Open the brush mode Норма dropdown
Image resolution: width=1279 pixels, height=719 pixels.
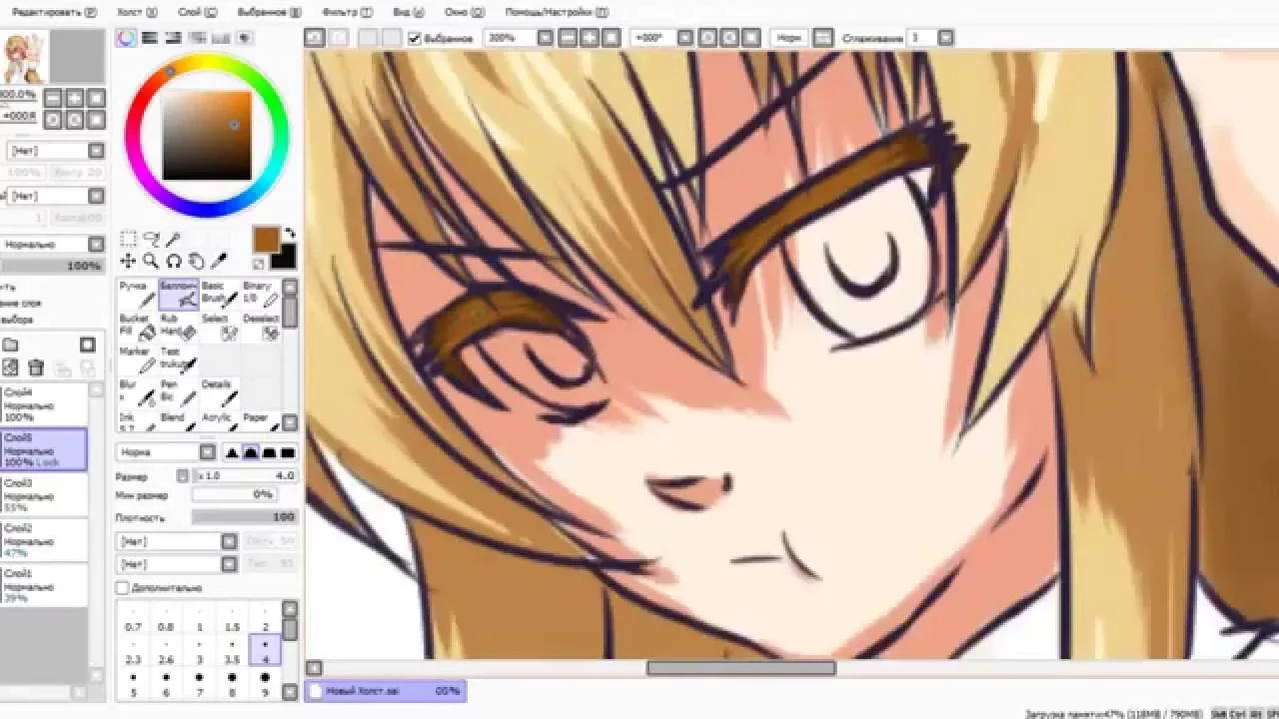207,452
